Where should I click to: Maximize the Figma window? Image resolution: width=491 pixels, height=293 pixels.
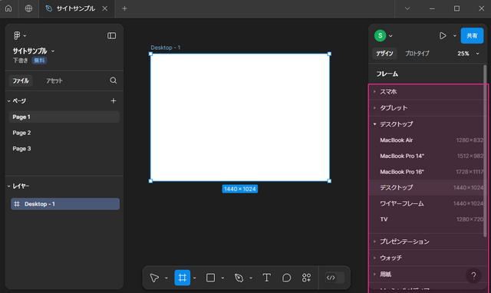point(456,8)
